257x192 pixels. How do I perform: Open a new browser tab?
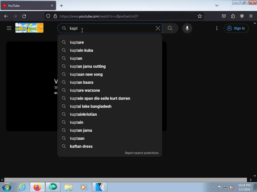point(61,6)
